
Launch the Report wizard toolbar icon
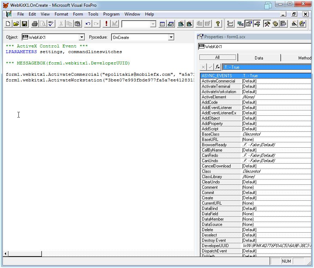pyautogui.click(x=189, y=24)
